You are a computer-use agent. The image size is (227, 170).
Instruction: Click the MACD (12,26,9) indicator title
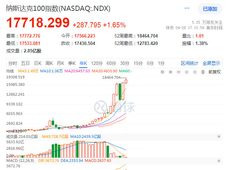pos(20,161)
